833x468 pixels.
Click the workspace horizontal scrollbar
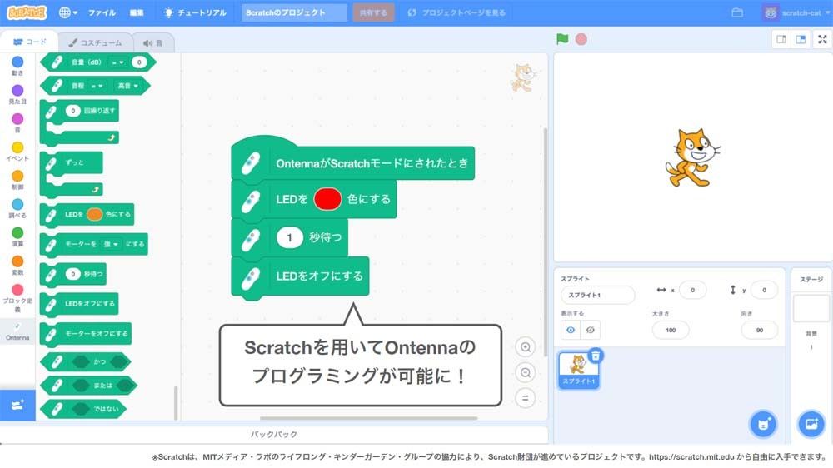pos(368,418)
